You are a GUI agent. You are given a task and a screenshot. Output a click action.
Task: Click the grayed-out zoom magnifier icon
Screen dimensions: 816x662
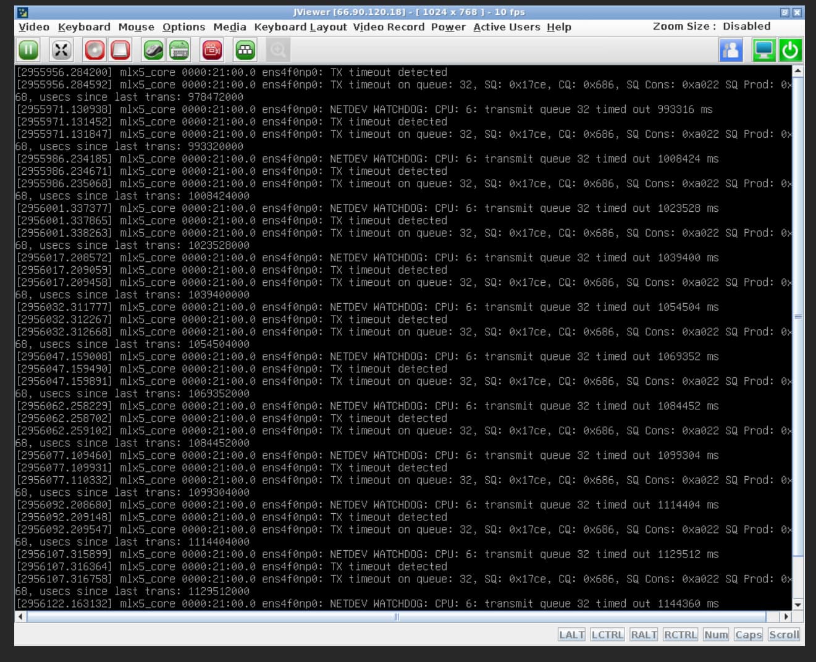278,50
